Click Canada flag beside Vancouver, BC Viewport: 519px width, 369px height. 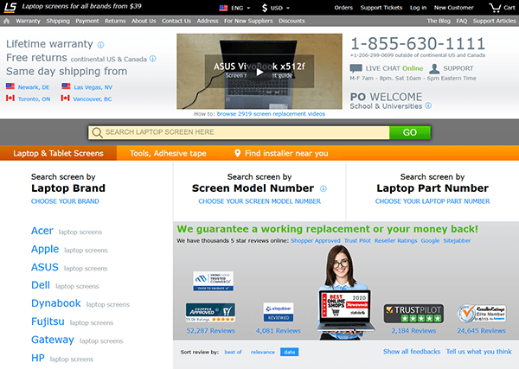pyautogui.click(x=65, y=99)
